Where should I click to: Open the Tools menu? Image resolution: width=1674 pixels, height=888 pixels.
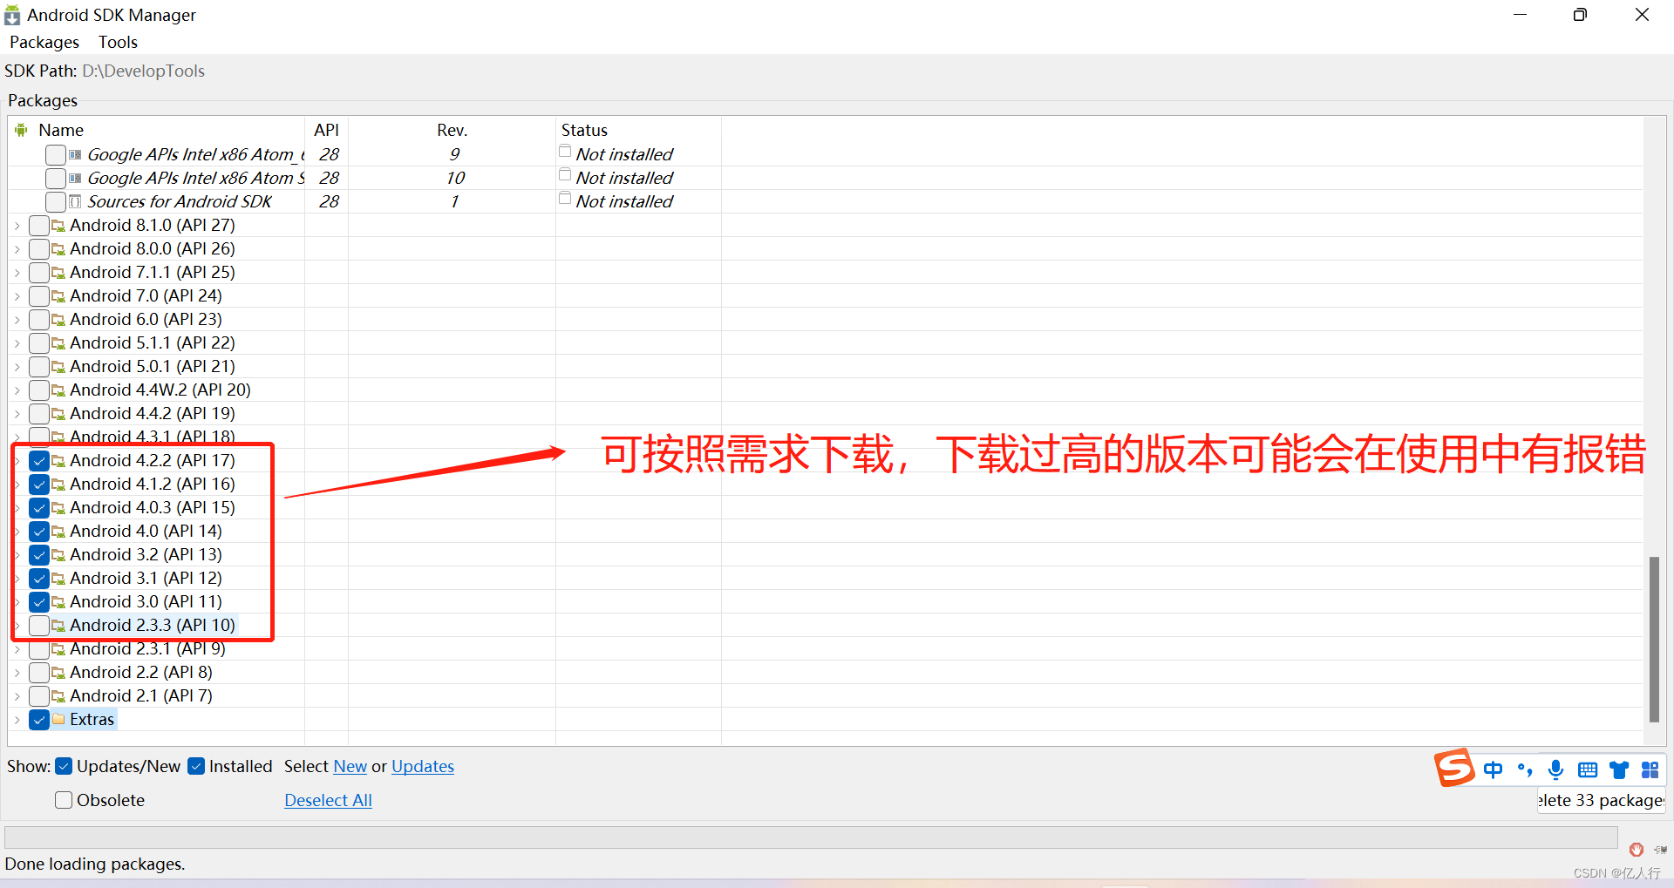(118, 42)
